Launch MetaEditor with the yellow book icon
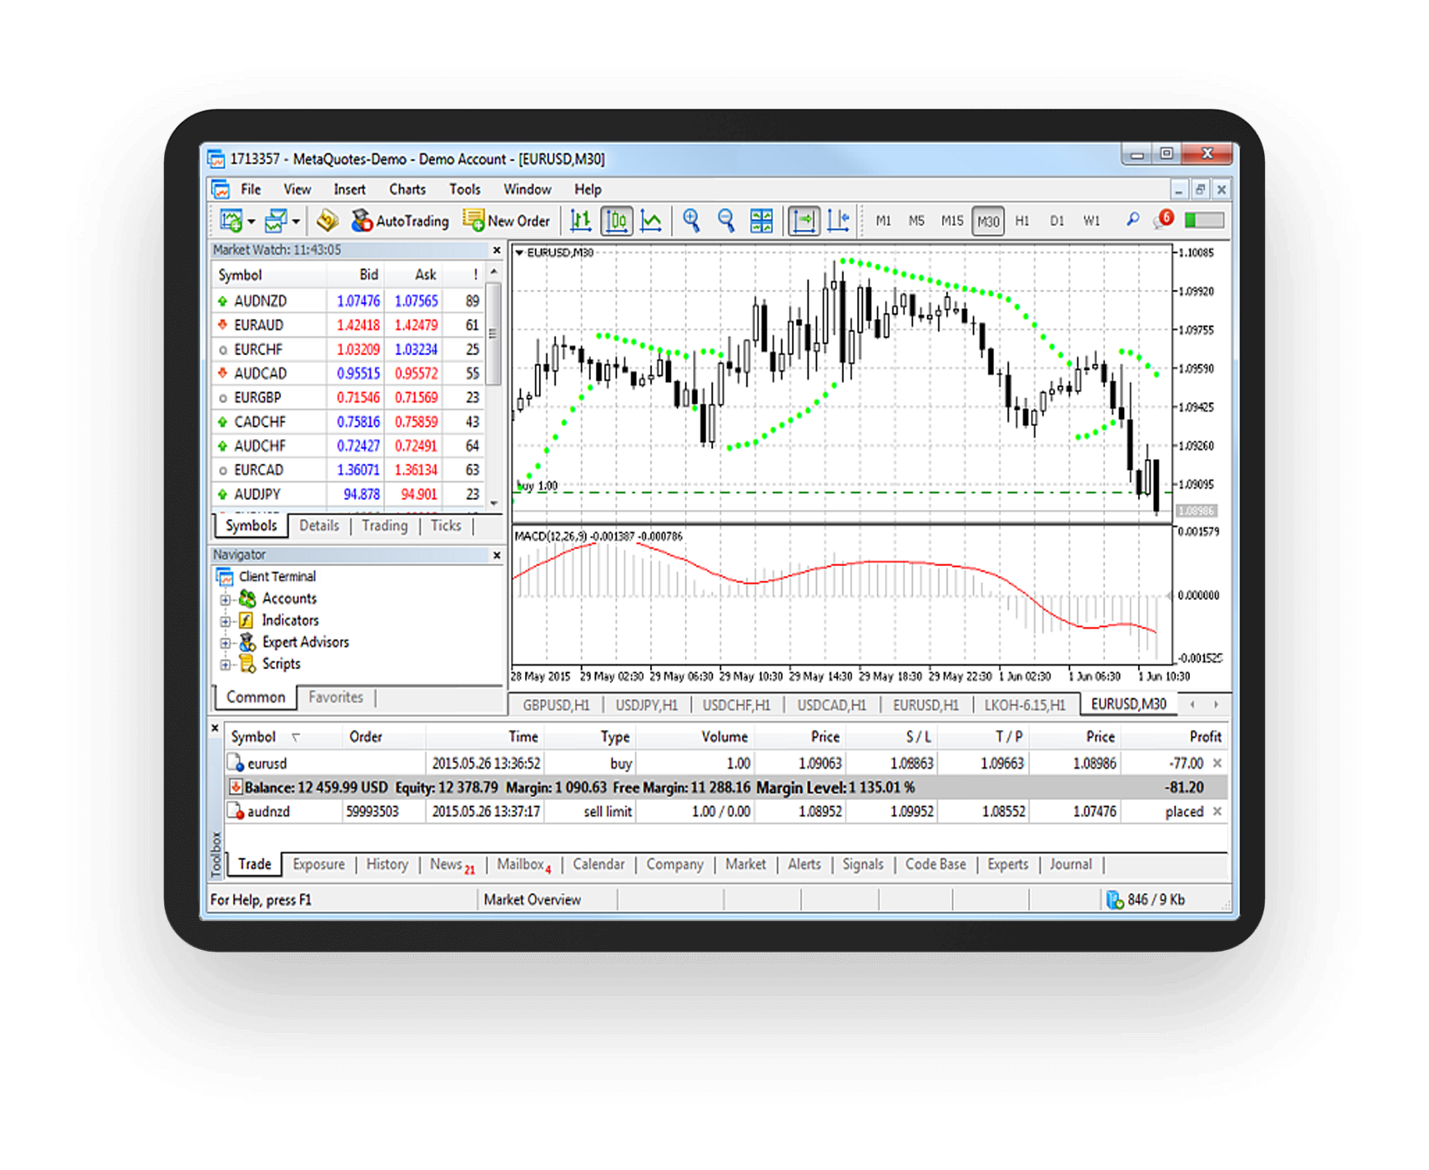Image resolution: width=1429 pixels, height=1170 pixels. tap(327, 221)
